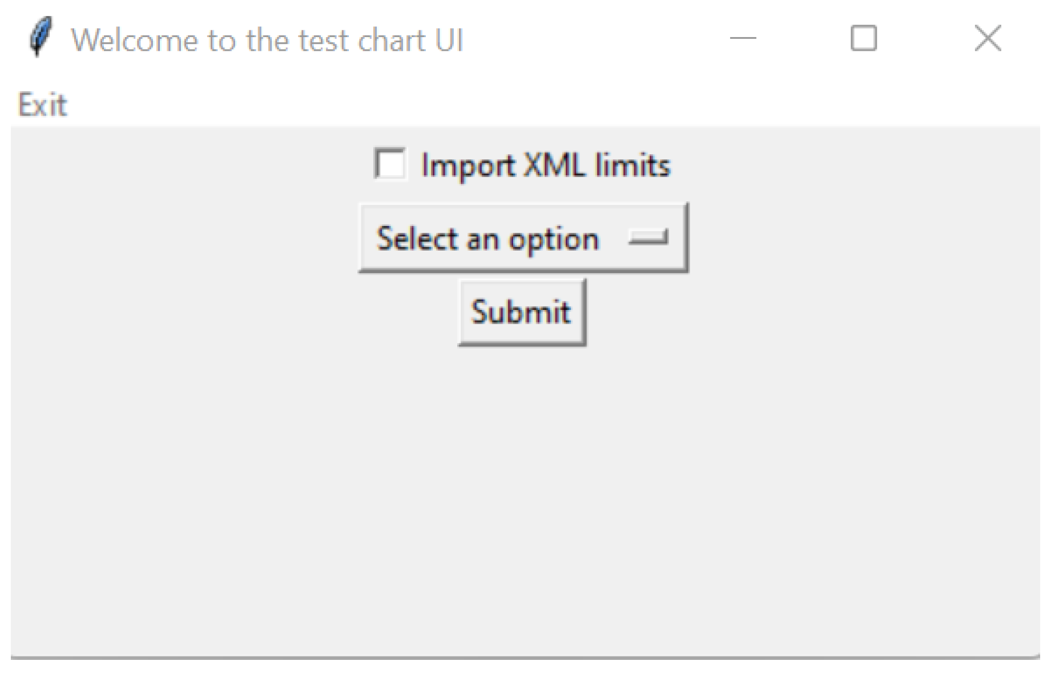Click the empty gray area left of the checkbox
1051x673 pixels.
click(x=188, y=164)
